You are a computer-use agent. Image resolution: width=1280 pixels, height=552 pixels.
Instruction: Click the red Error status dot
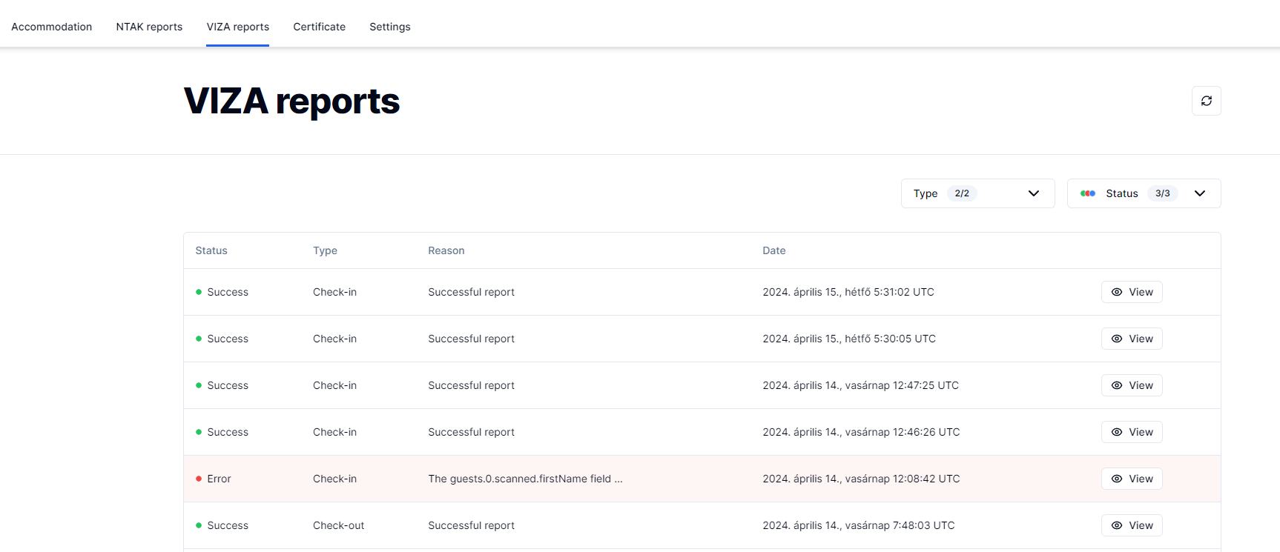pos(199,479)
